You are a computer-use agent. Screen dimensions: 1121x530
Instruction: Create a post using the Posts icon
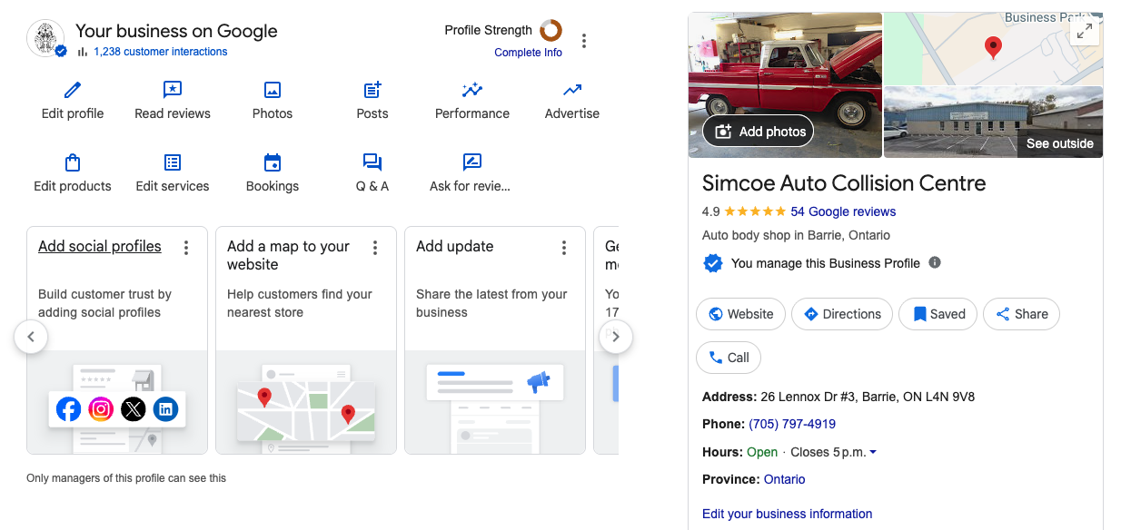click(372, 90)
